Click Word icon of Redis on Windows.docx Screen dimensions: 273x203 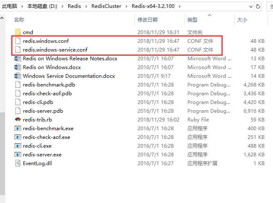coord(18,67)
